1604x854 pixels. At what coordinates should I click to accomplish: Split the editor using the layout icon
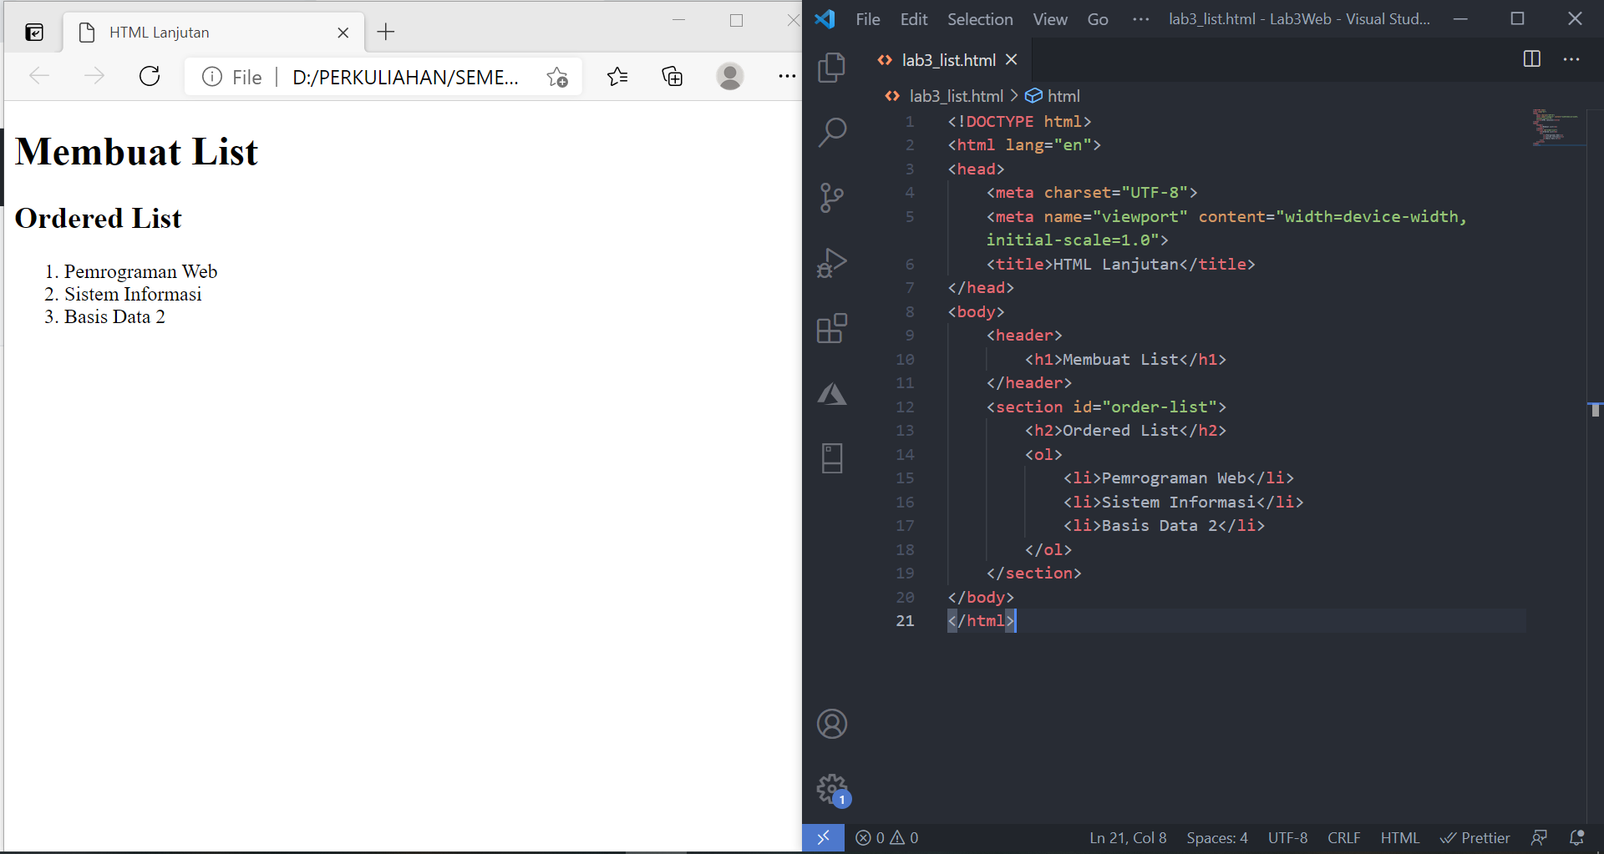pyautogui.click(x=1531, y=58)
